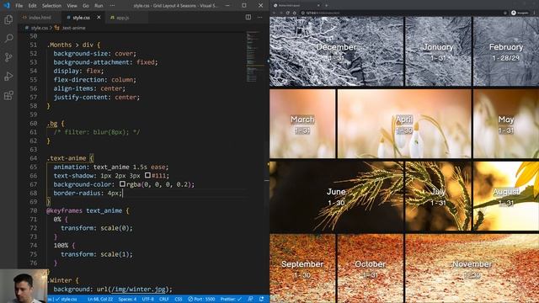Click the April tile in browser
This screenshot has height=303, width=539.
[x=404, y=124]
